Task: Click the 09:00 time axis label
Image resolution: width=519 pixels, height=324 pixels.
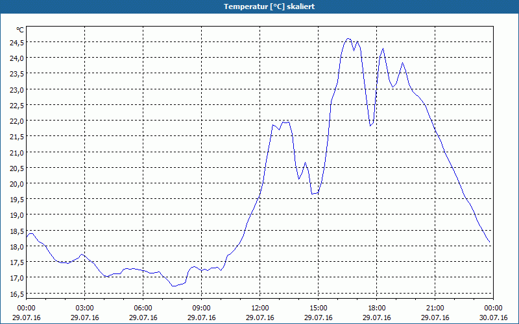Action: (x=202, y=308)
